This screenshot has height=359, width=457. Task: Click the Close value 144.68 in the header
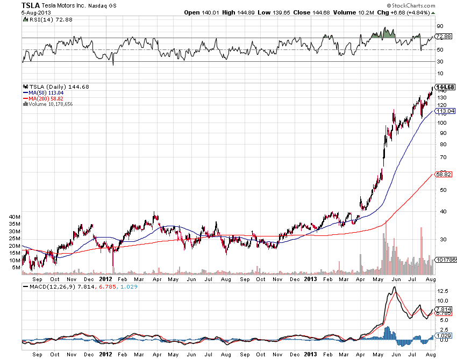321,12
